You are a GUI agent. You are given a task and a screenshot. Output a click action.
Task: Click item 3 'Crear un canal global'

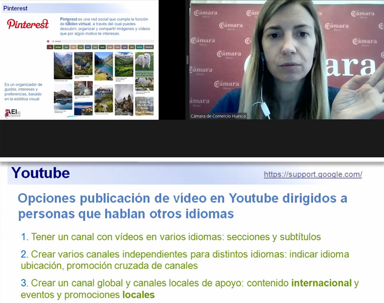(x=190, y=289)
